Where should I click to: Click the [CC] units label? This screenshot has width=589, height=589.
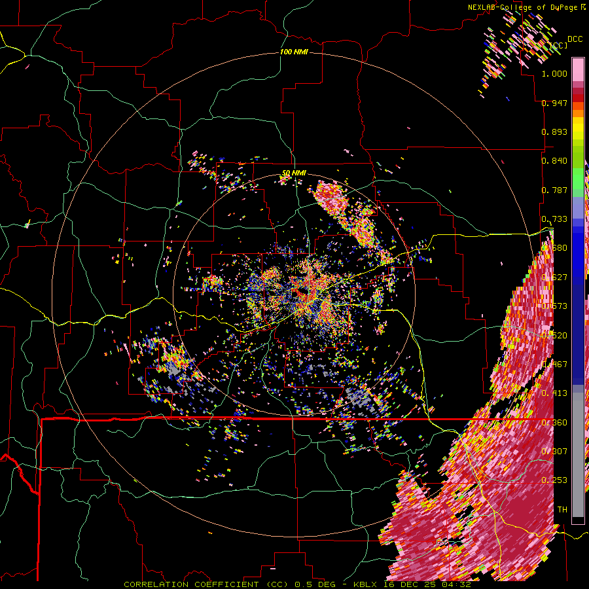point(559,45)
